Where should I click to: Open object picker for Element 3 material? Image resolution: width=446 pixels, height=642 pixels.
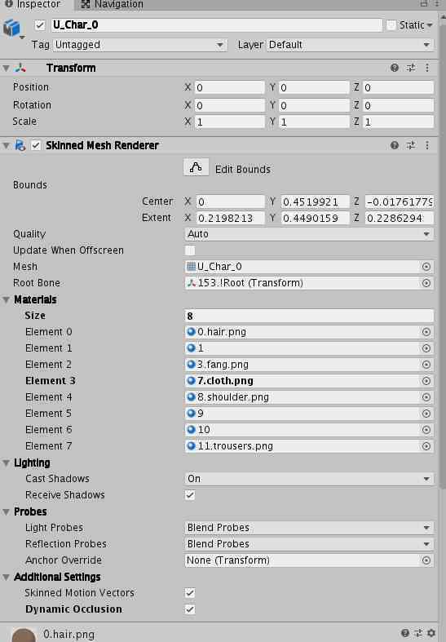pyautogui.click(x=426, y=381)
